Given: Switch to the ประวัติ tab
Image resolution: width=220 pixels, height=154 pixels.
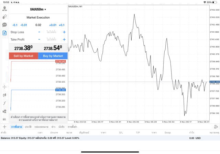Looking at the screenshot, I should [28, 127].
